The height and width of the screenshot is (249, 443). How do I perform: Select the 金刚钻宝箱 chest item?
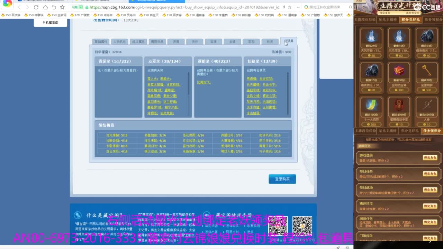[399, 77]
